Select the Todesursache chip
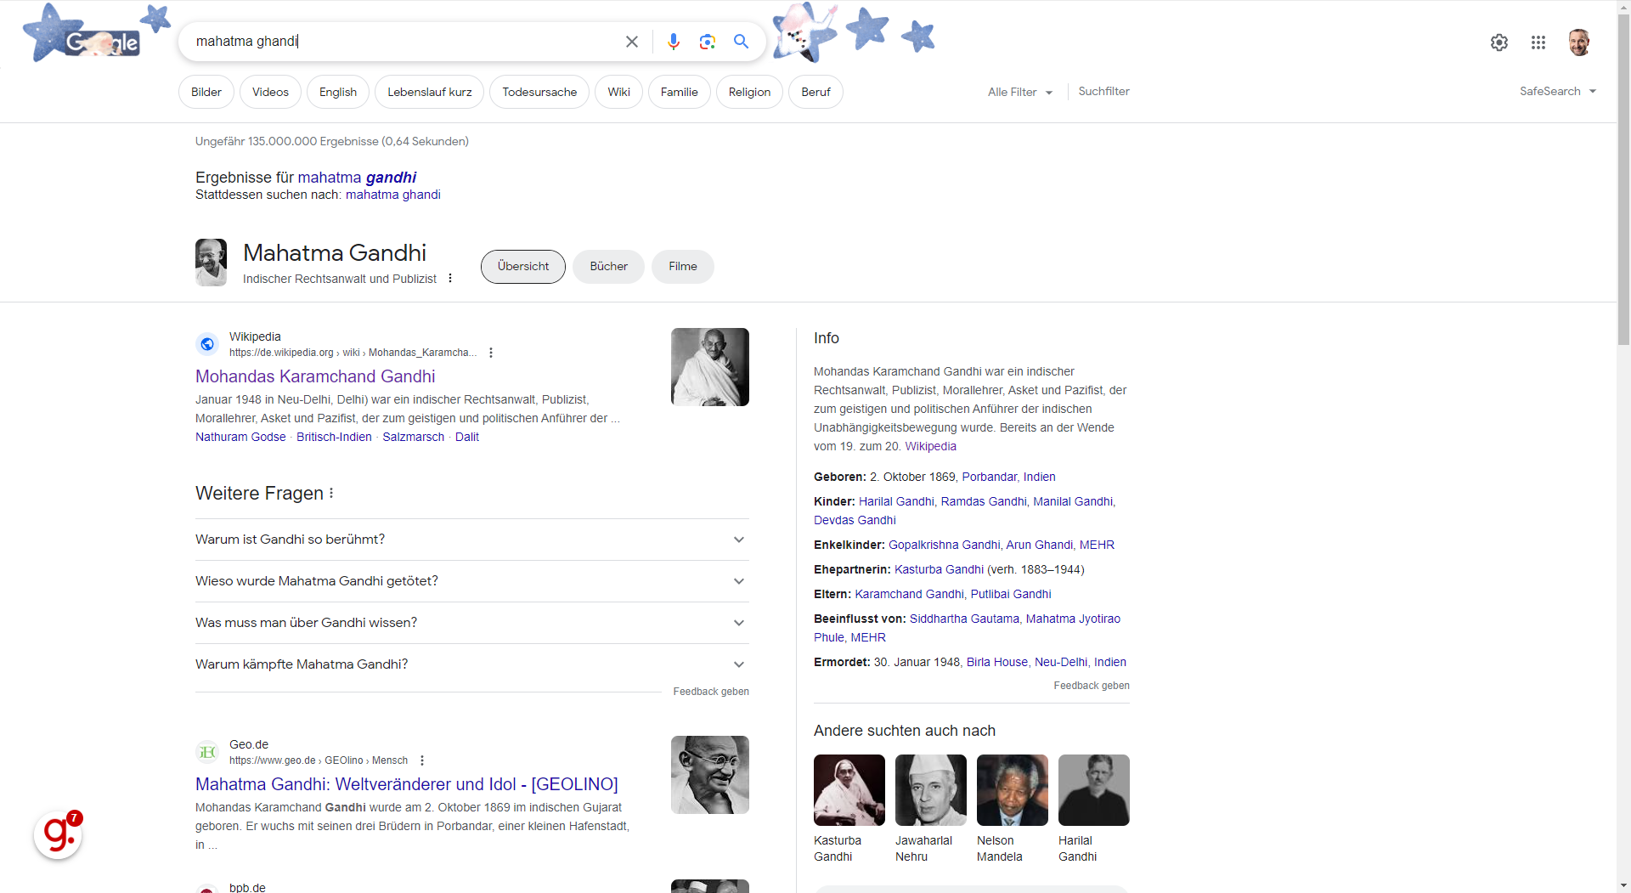 (539, 92)
